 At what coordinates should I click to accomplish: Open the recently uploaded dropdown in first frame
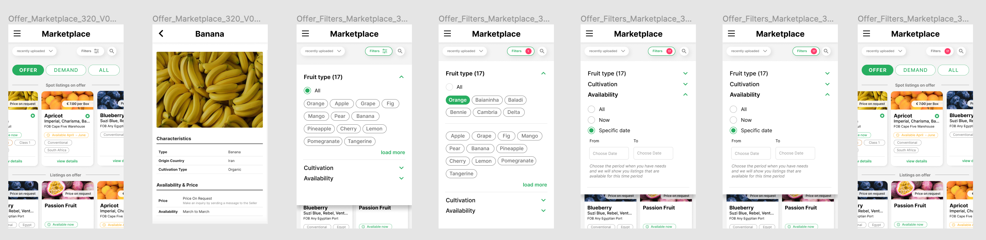tap(35, 51)
